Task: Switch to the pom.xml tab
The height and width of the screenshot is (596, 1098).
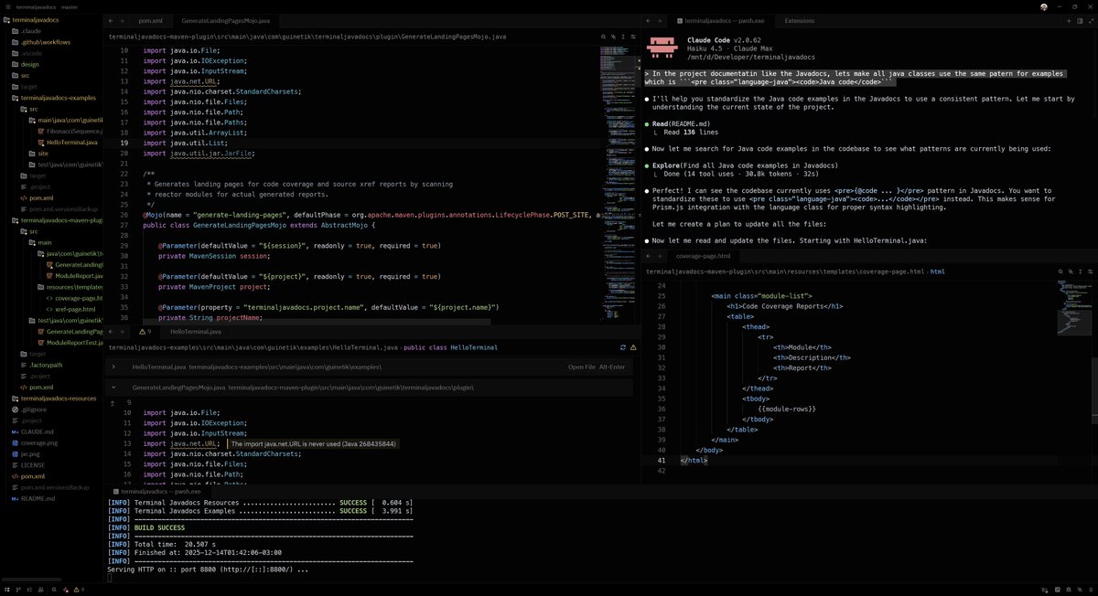Action: click(x=150, y=19)
